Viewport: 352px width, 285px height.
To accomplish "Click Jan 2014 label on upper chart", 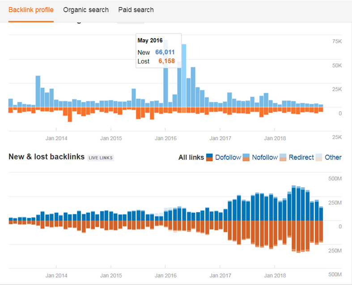I will tap(56, 138).
